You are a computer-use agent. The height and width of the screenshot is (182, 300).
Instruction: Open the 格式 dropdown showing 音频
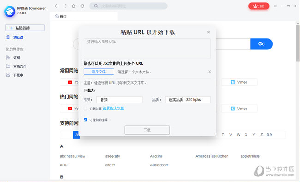point(120,100)
